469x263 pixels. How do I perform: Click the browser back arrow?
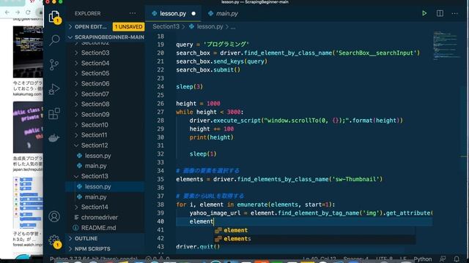(x=7, y=12)
